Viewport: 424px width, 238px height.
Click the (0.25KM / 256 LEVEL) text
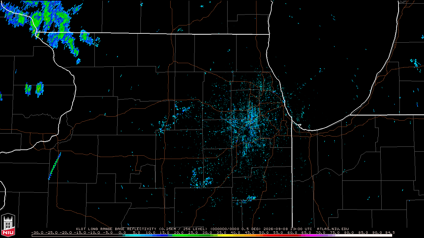[183, 229]
